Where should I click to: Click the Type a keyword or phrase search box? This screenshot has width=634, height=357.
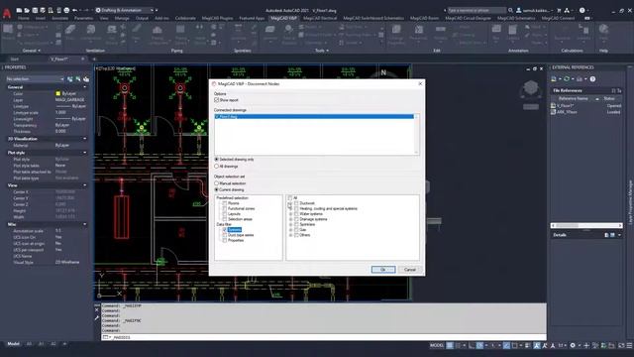click(x=476, y=10)
